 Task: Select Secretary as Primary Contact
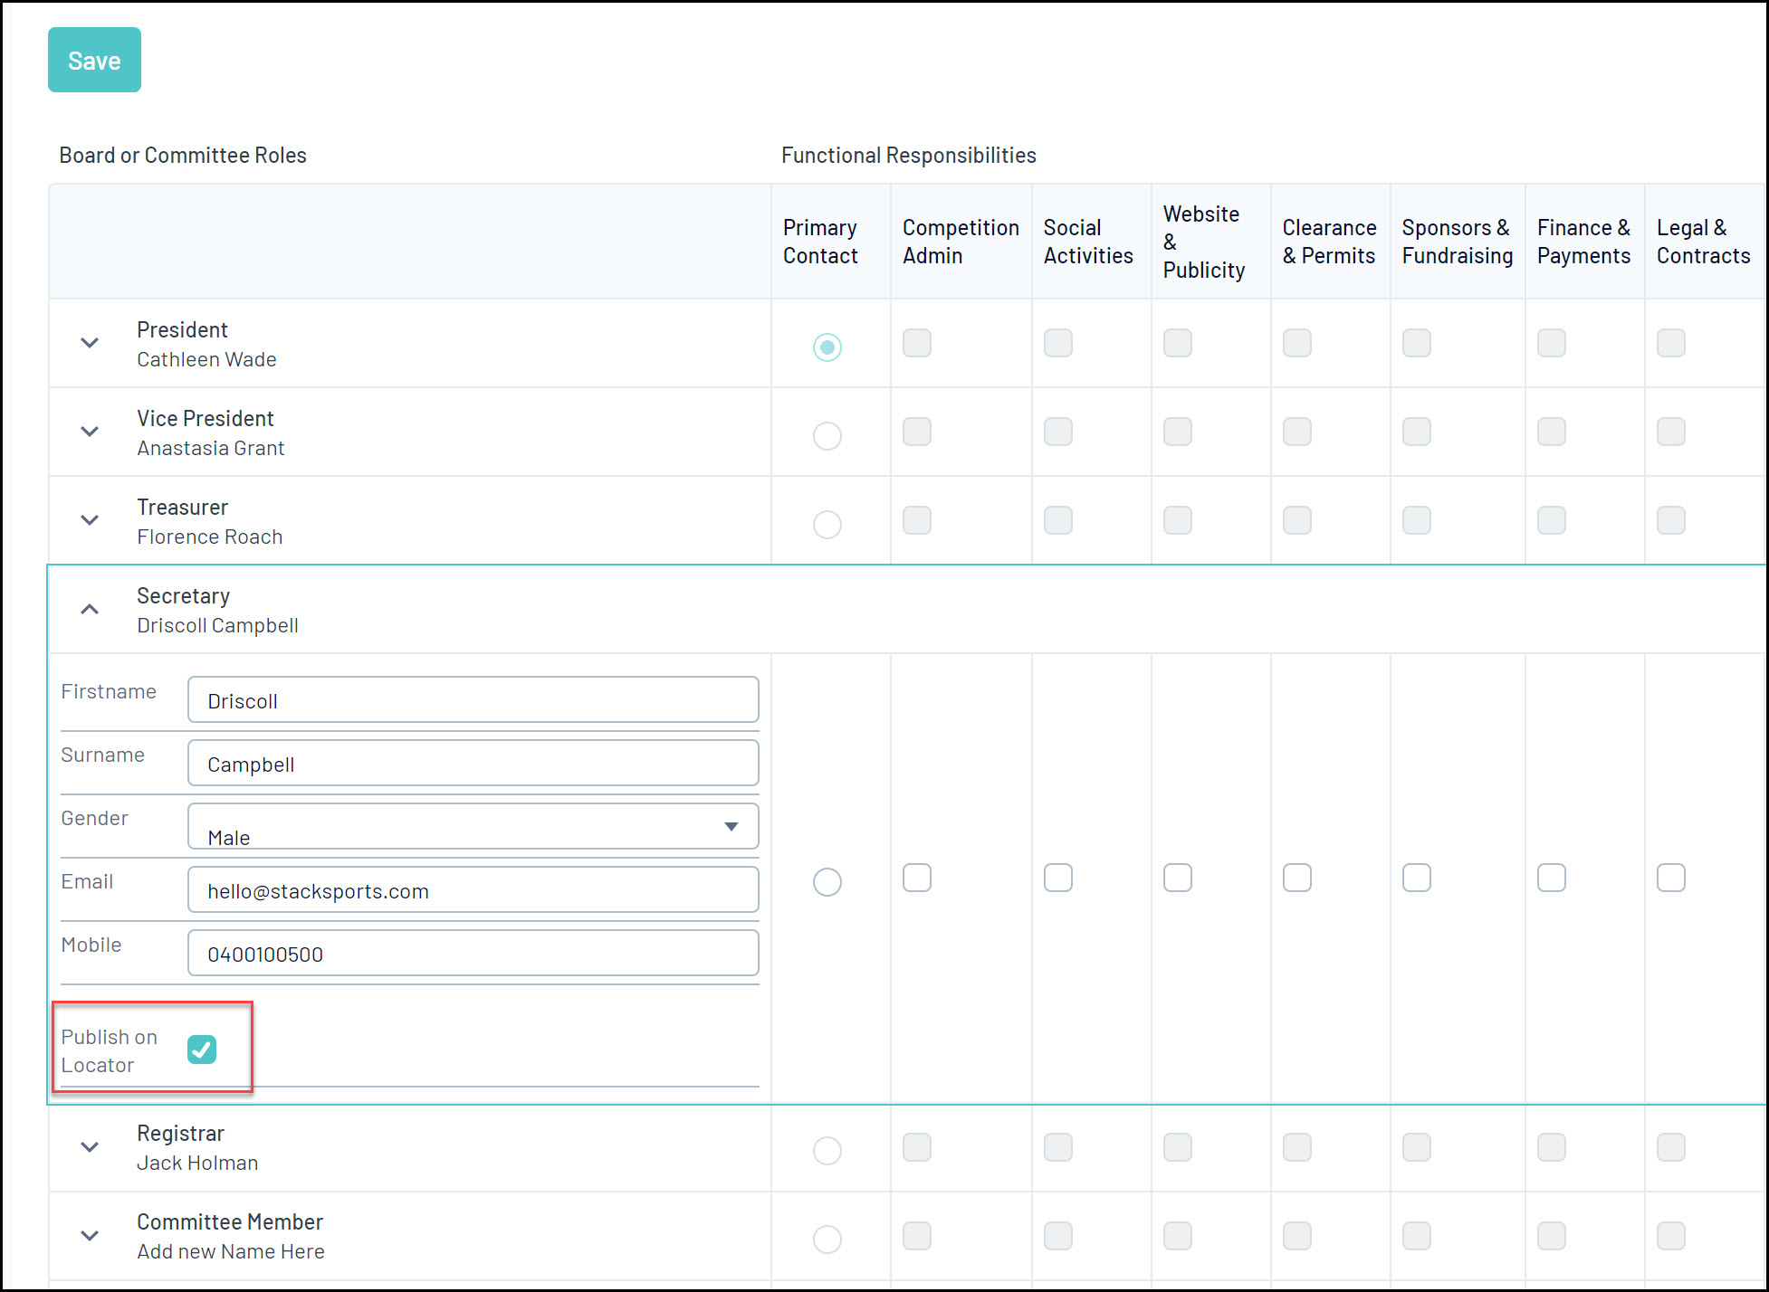click(827, 882)
